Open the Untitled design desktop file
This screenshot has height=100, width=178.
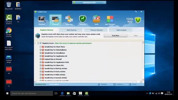coord(9,59)
